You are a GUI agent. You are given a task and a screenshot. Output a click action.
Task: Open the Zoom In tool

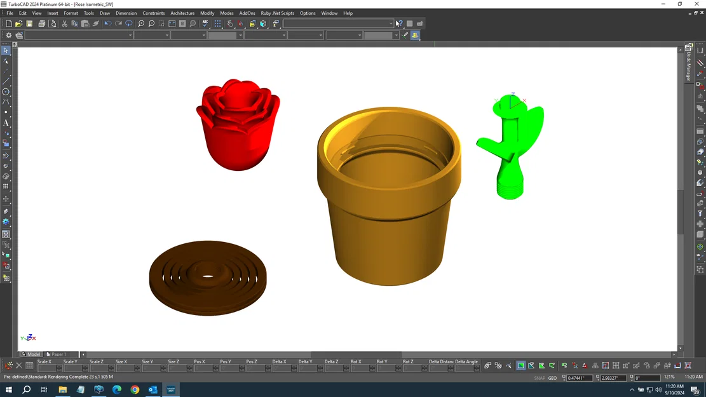[x=142, y=23]
